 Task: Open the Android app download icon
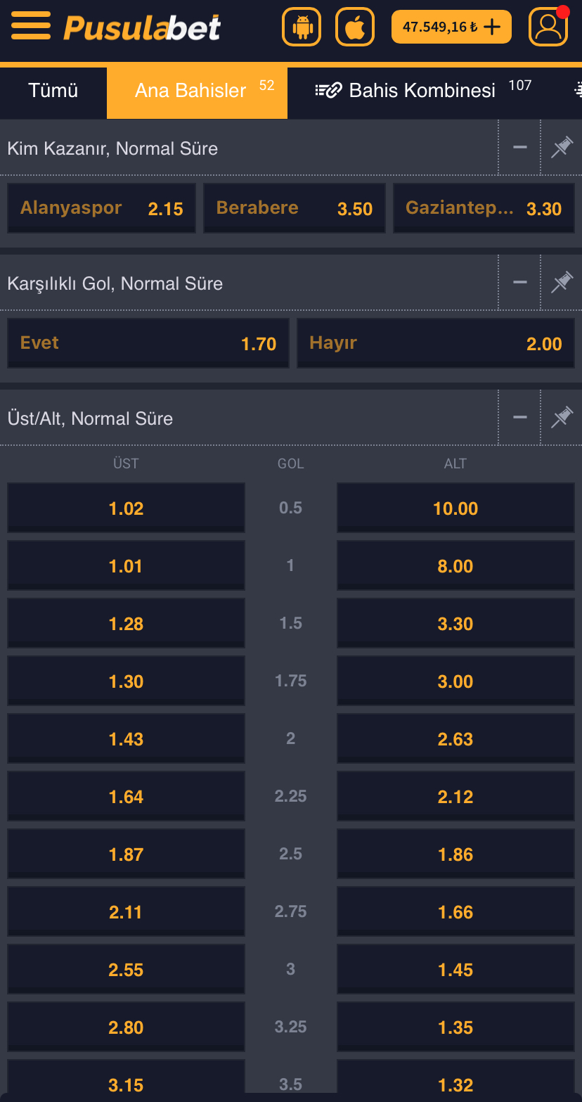coord(301,26)
